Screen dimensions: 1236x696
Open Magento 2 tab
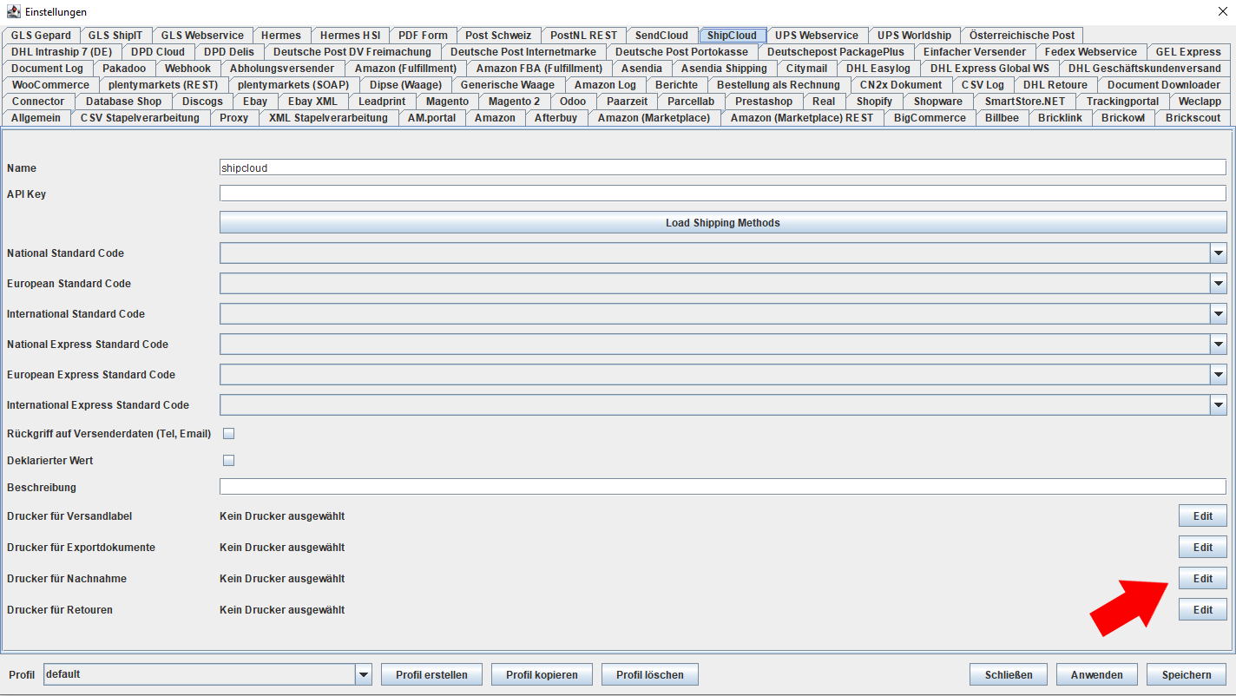(514, 102)
